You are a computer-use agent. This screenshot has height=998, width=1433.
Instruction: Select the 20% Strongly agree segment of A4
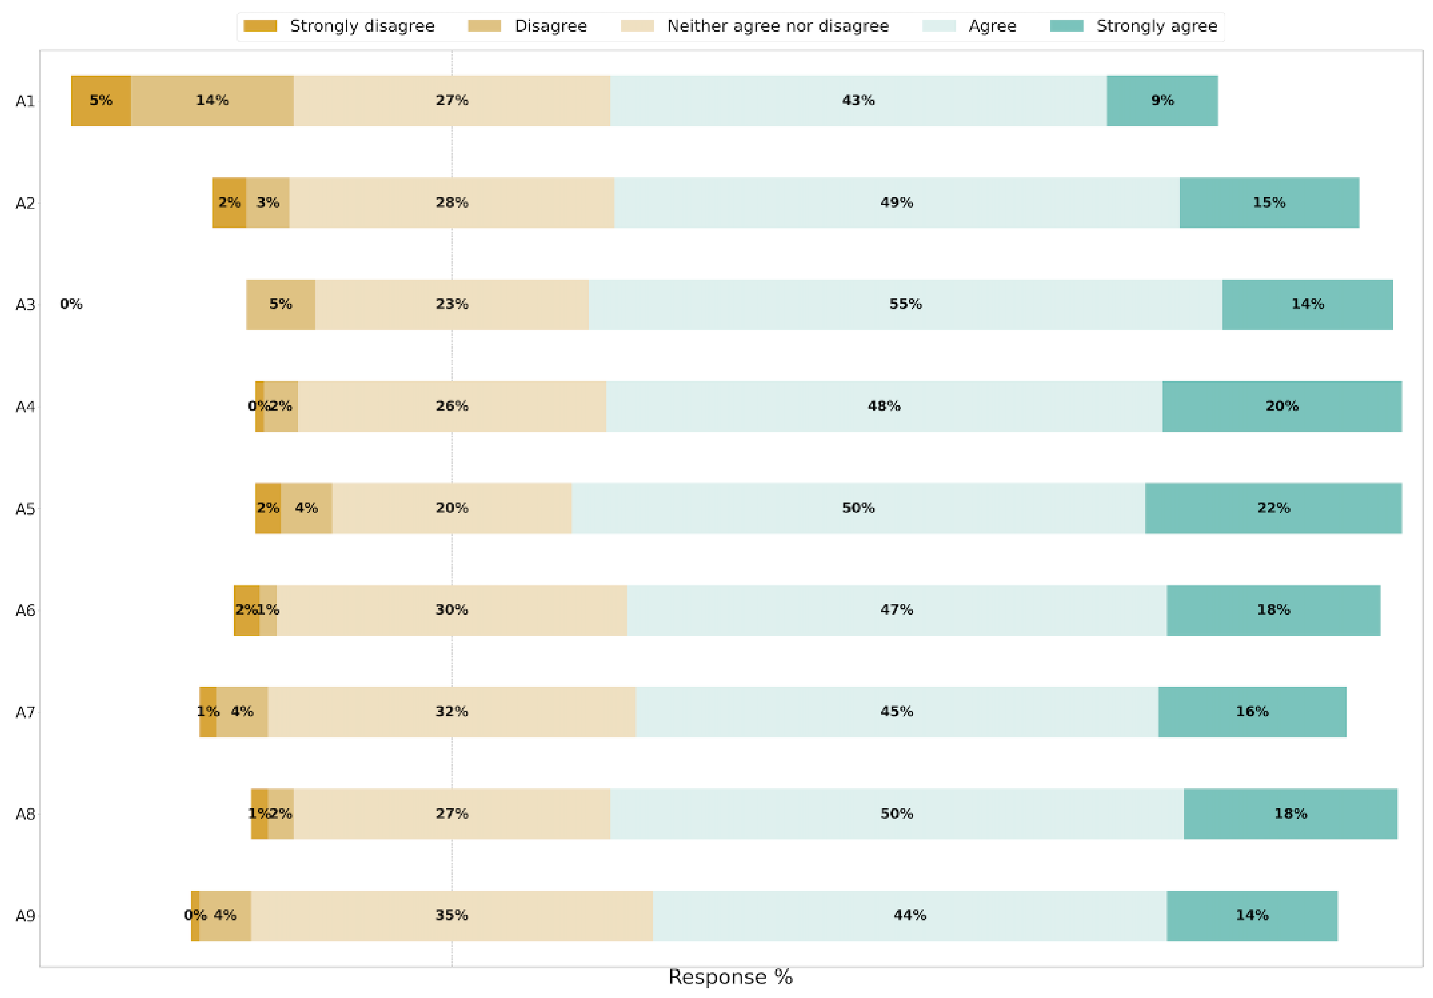point(1281,406)
